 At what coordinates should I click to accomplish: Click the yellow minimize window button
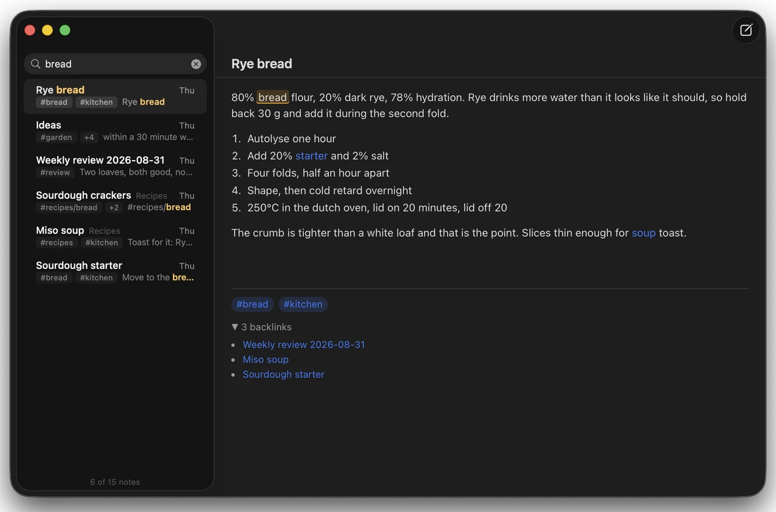pyautogui.click(x=47, y=30)
